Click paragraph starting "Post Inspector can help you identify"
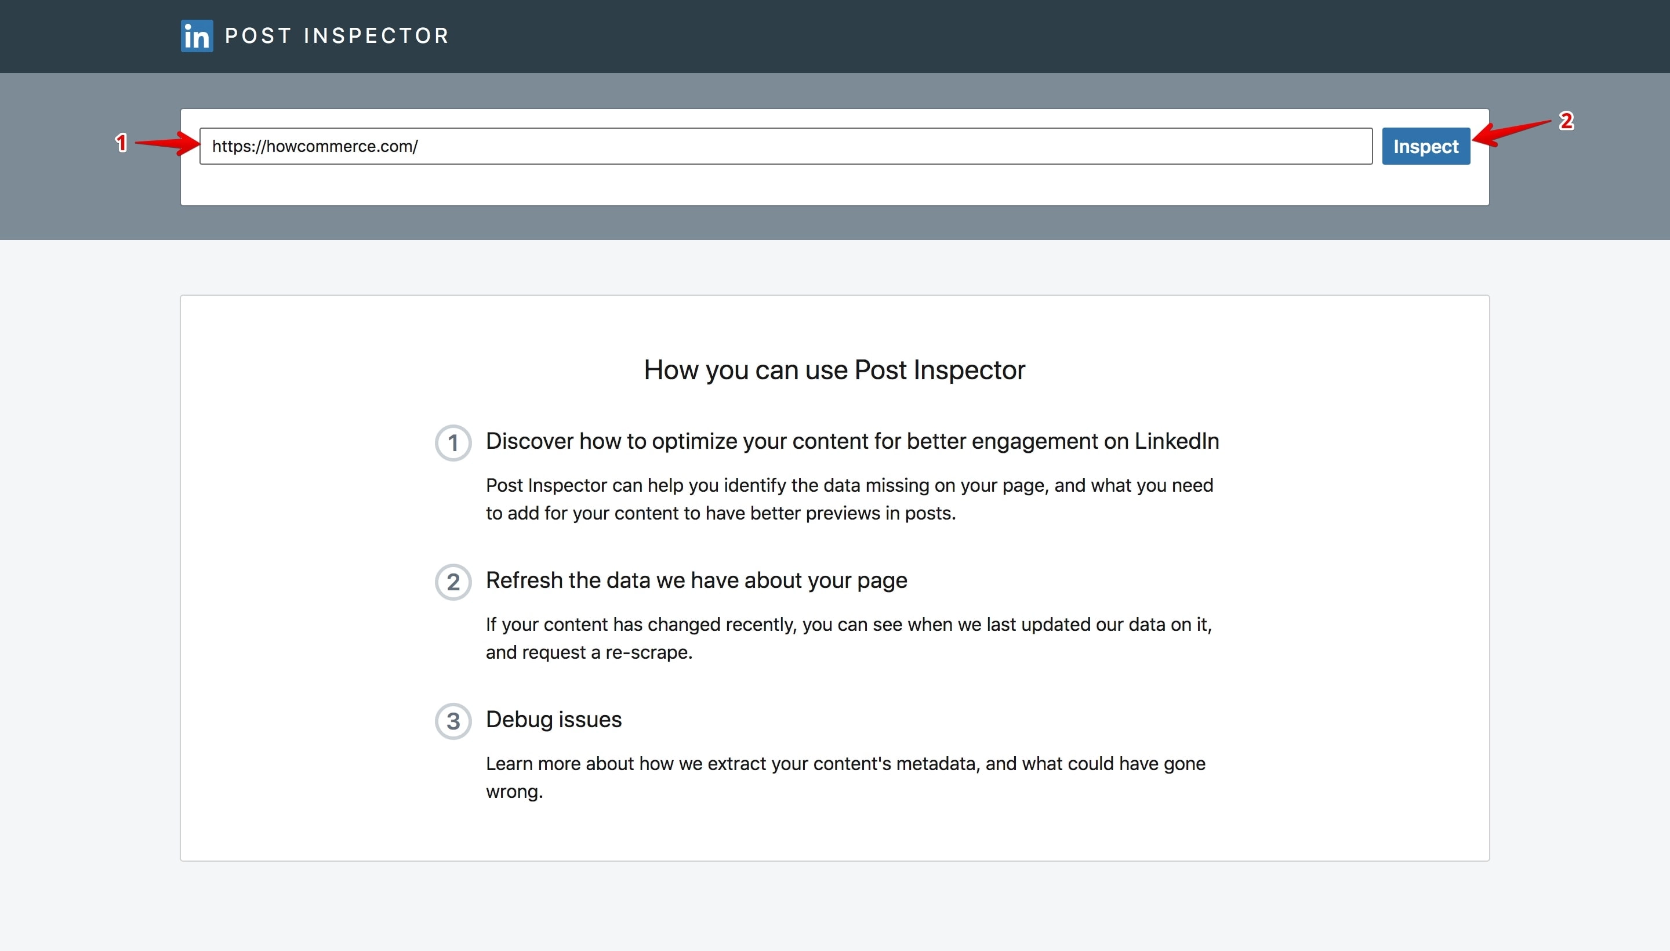Viewport: 1670px width, 951px height. [849, 500]
